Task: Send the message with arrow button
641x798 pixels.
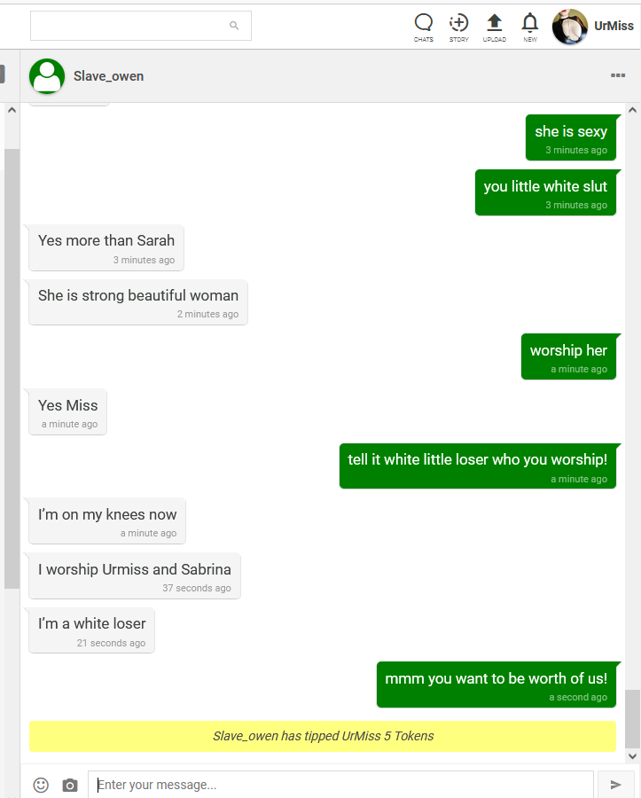Action: coord(615,785)
